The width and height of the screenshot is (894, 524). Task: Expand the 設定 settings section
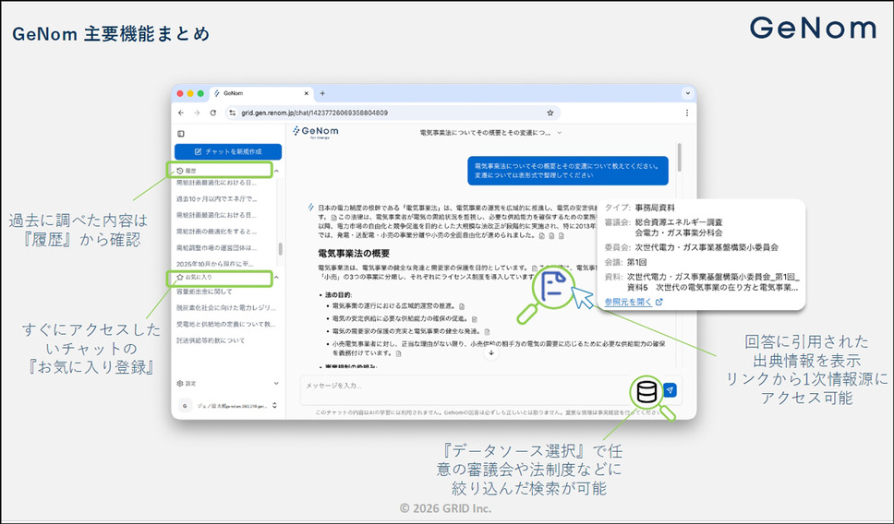tap(277, 383)
